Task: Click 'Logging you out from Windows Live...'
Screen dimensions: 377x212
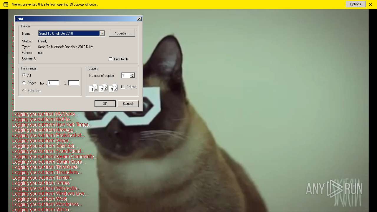Action: (x=50, y=193)
